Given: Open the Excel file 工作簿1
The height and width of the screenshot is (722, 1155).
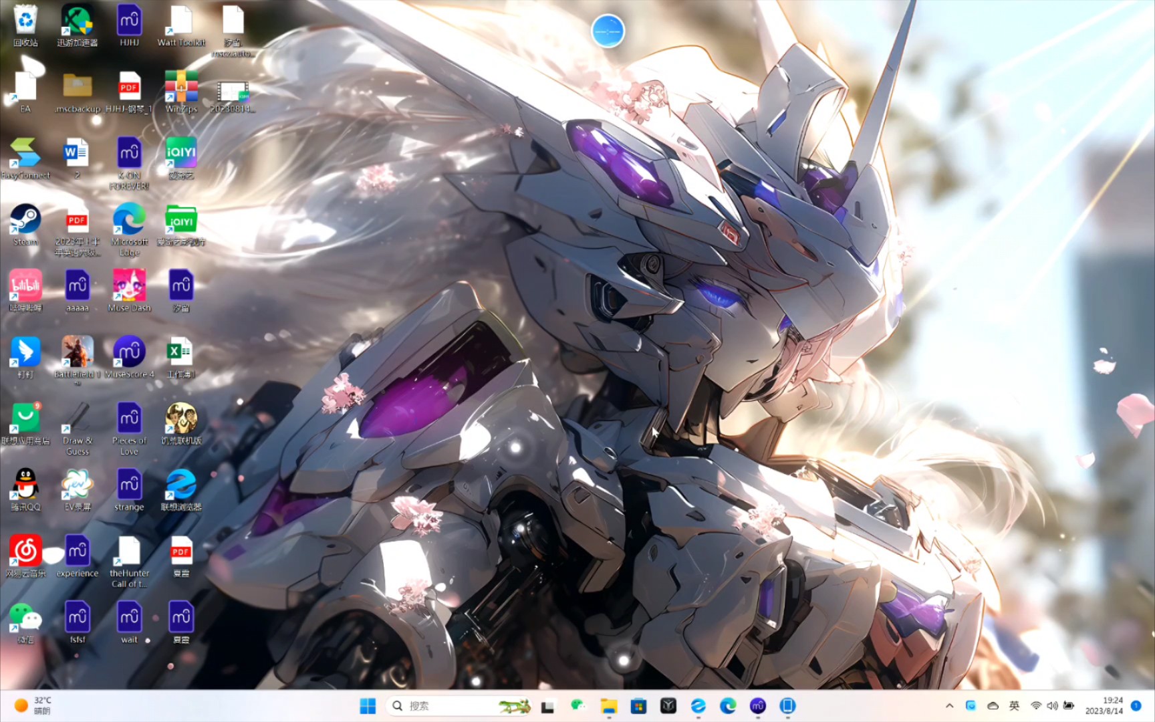Looking at the screenshot, I should click(181, 357).
